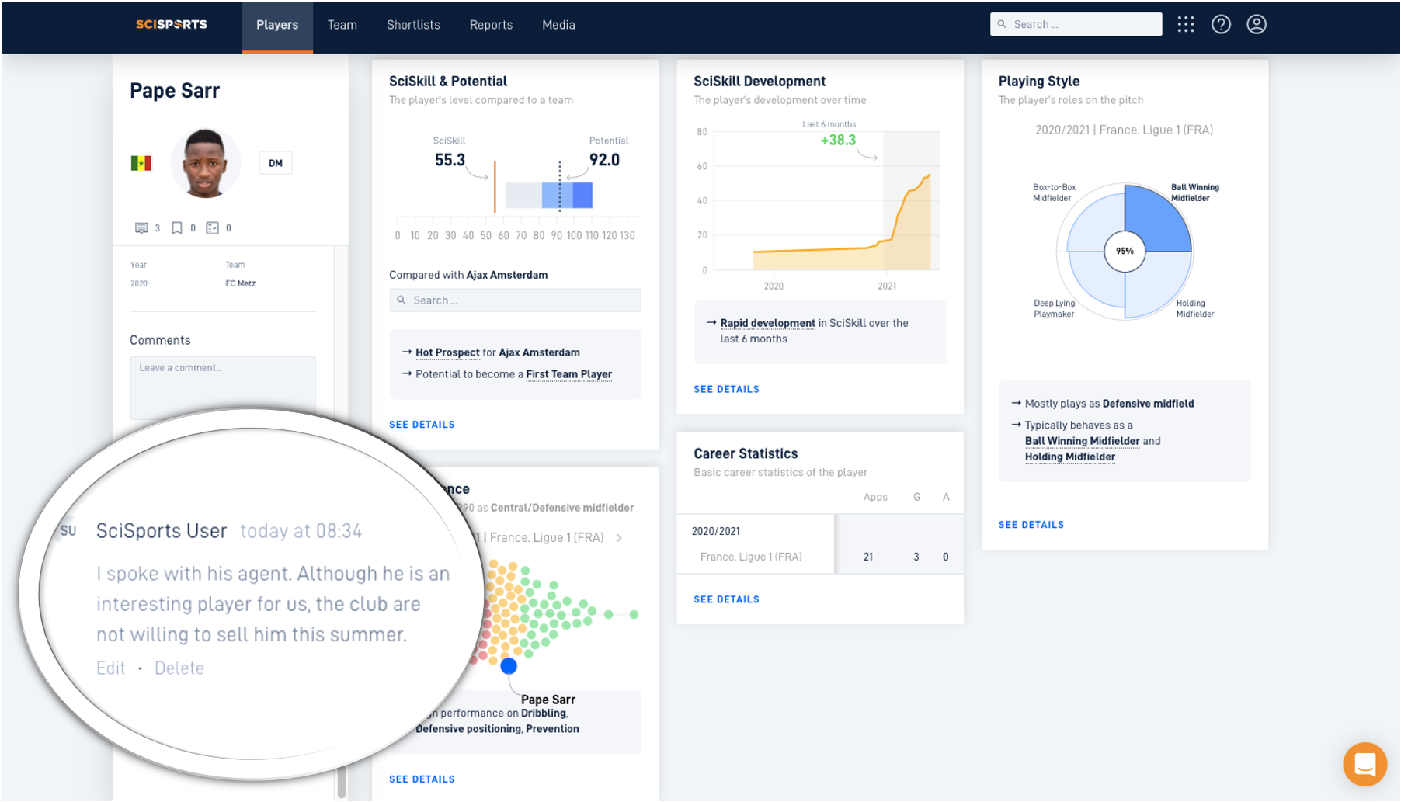The height and width of the screenshot is (802, 1401).
Task: See details of Playing Style
Action: pyautogui.click(x=1031, y=525)
